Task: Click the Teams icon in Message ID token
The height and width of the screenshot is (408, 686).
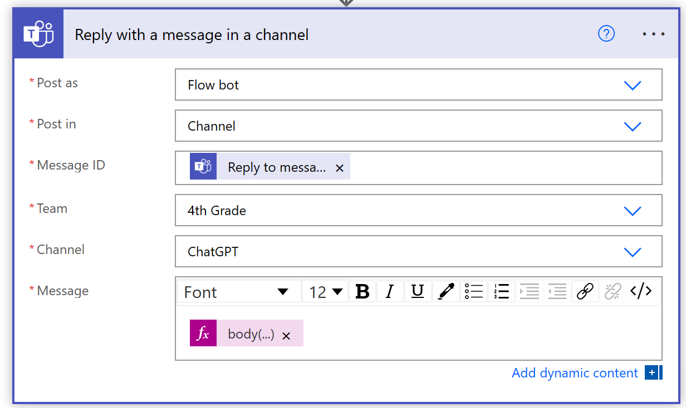Action: click(x=203, y=166)
